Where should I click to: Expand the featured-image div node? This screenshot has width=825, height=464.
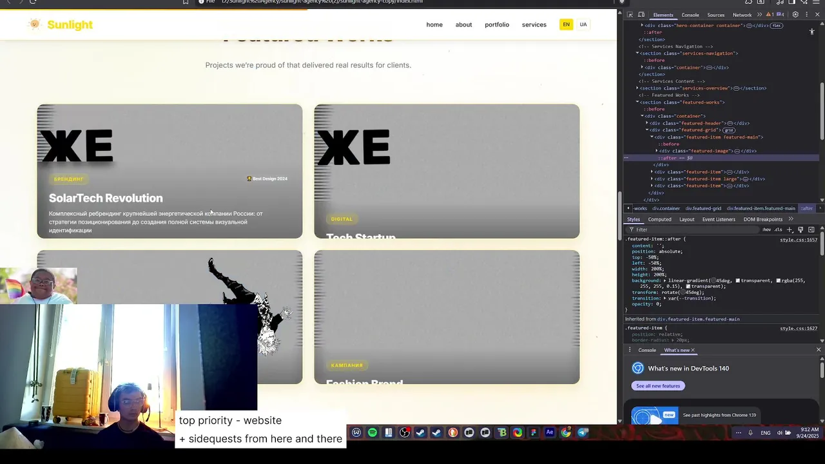coord(657,151)
